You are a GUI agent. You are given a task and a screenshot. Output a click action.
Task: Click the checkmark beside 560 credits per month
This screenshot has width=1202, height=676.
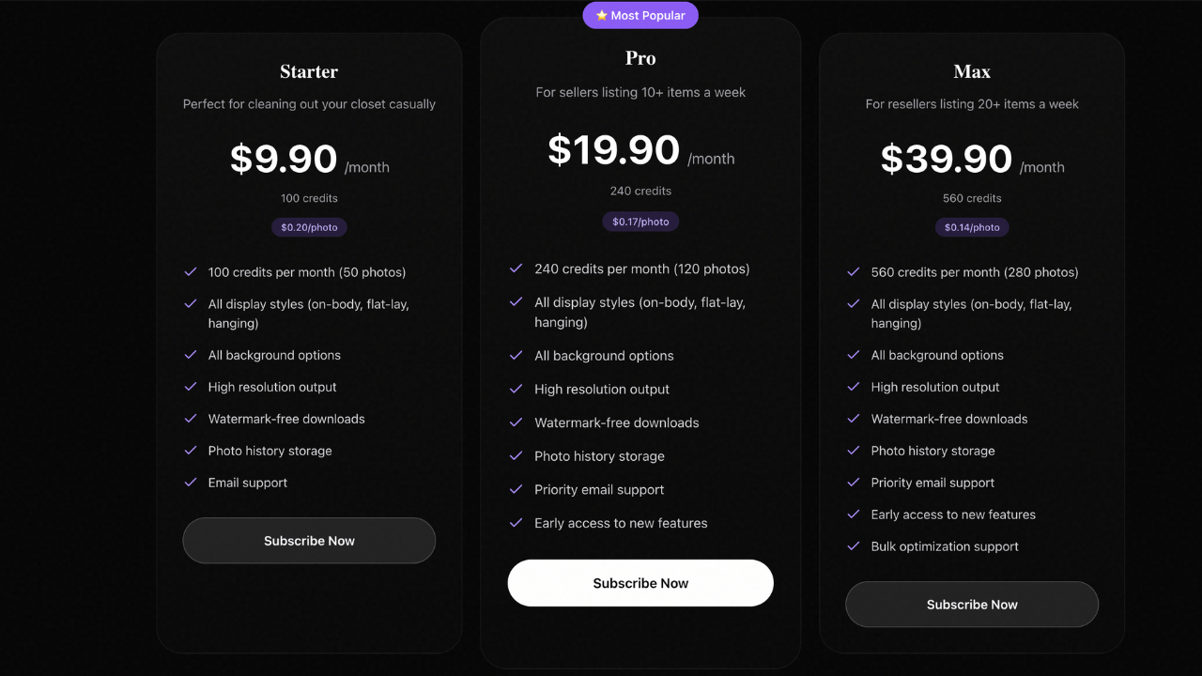854,272
